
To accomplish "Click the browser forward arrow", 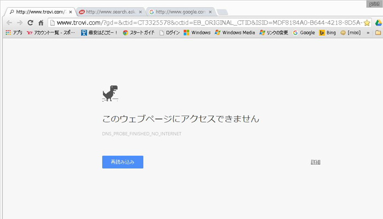I will [x=20, y=23].
